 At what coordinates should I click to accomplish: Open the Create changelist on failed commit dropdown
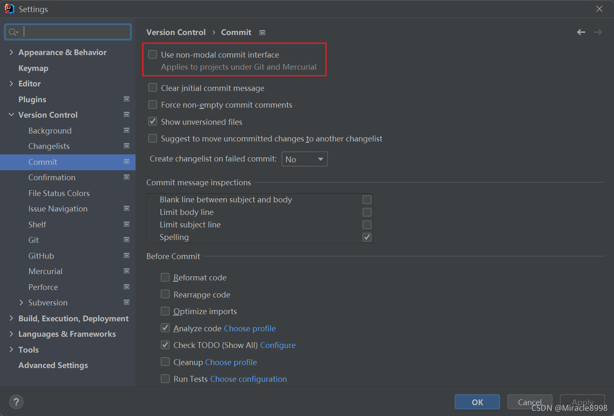tap(304, 159)
